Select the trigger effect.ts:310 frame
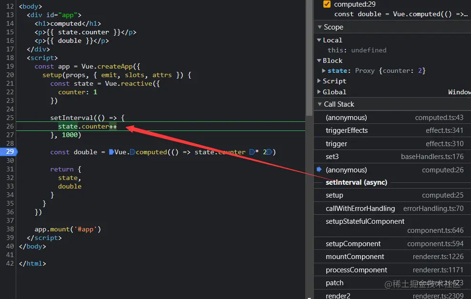 click(392, 143)
